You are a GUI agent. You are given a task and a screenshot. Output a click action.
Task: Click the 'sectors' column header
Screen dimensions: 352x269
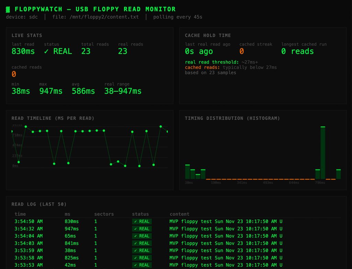(x=104, y=214)
